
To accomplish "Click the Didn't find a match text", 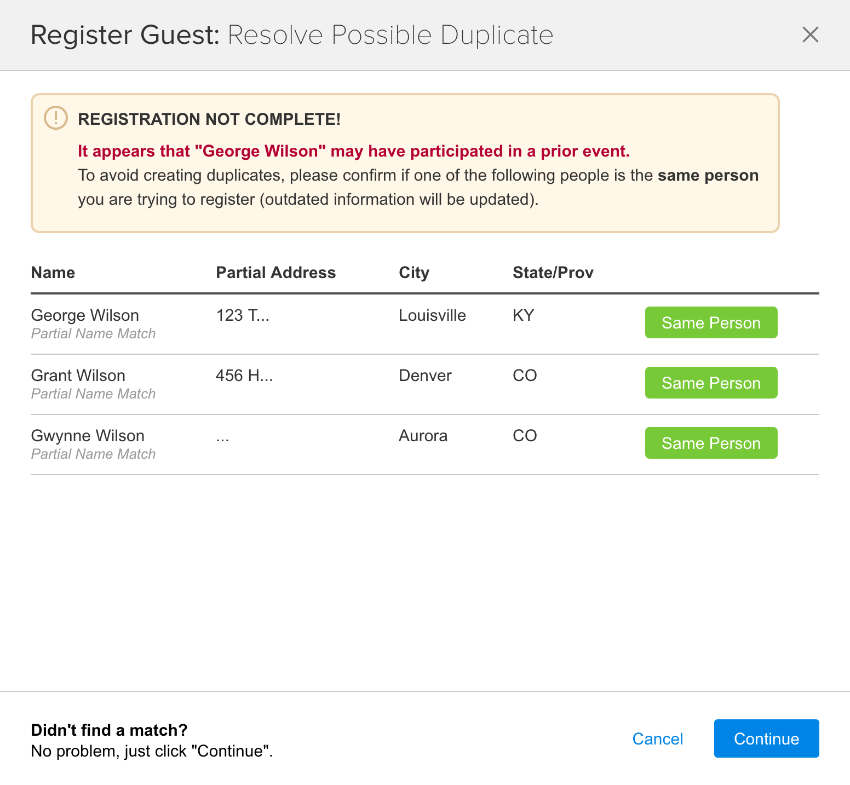I will click(108, 730).
